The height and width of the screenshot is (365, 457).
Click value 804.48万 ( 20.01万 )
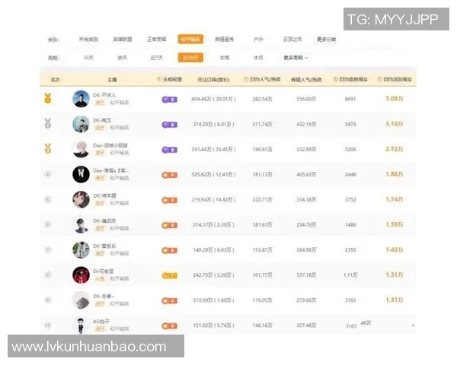[x=213, y=99]
